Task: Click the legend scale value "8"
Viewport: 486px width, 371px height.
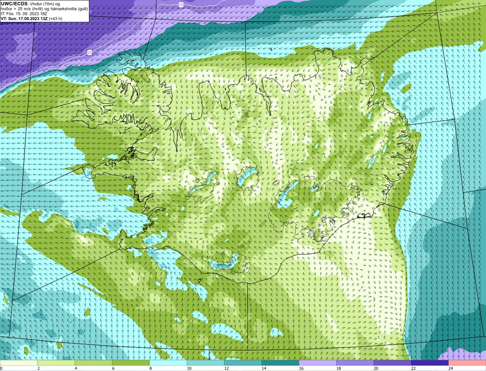Action: click(150, 368)
